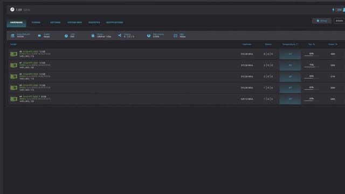Click the bad shares 0.00% value

coord(156,37)
